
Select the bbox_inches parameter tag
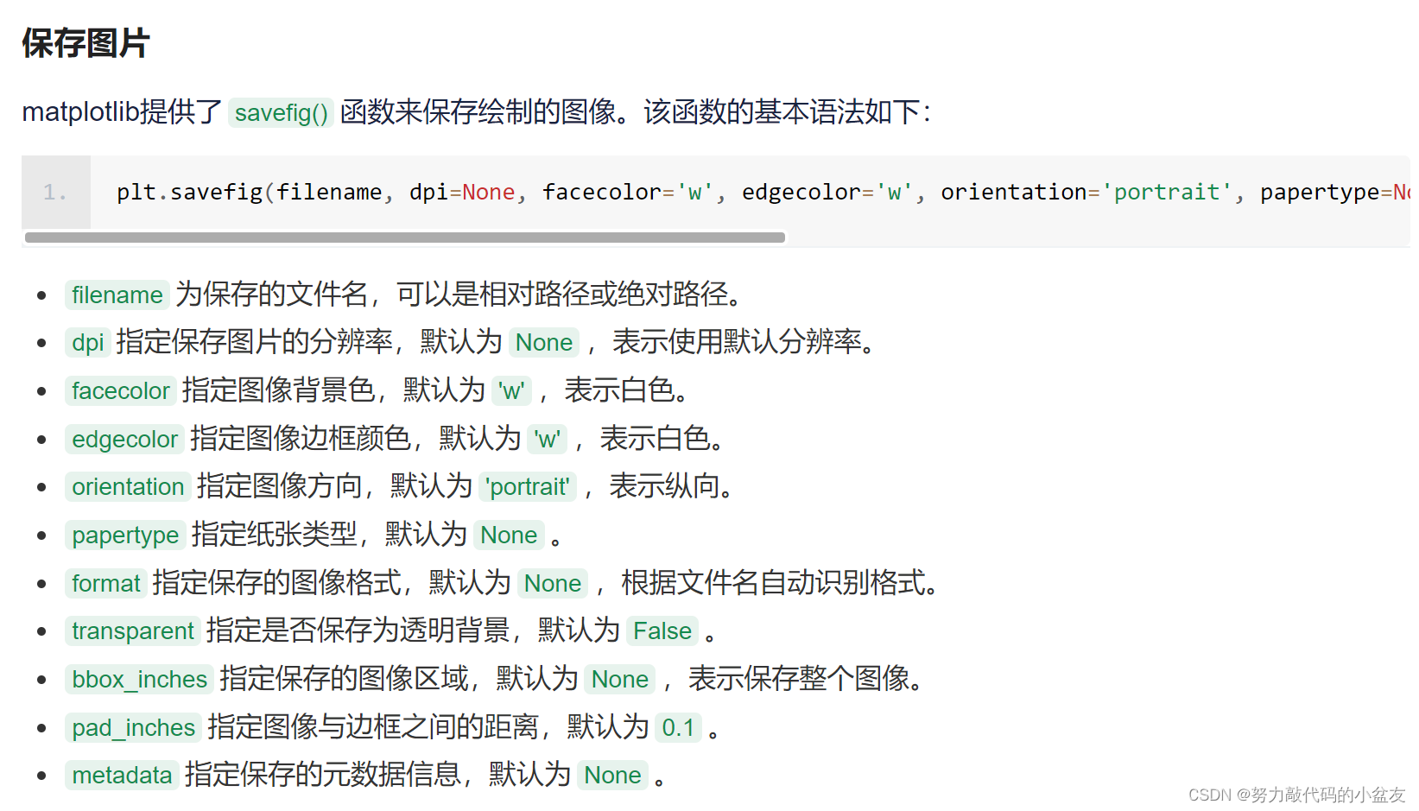coord(138,679)
